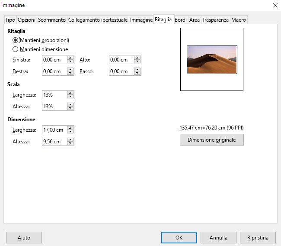Click the desert dune preview image
The height and width of the screenshot is (246, 281).
212,59
